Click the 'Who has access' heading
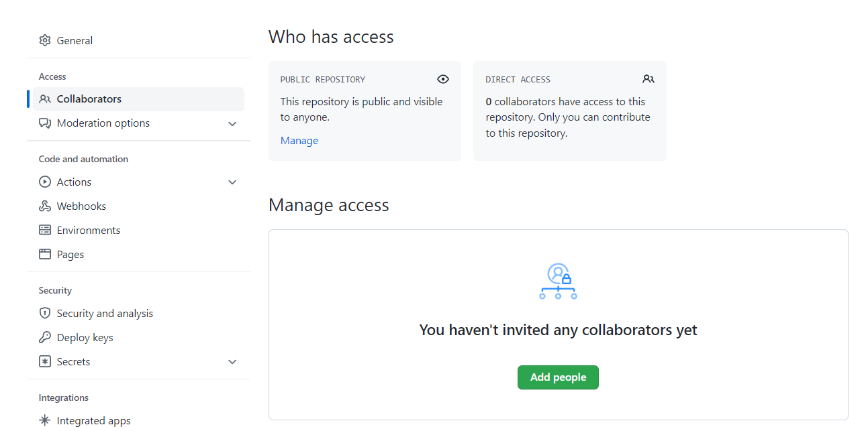Image resolution: width=864 pixels, height=431 pixels. pyautogui.click(x=331, y=37)
